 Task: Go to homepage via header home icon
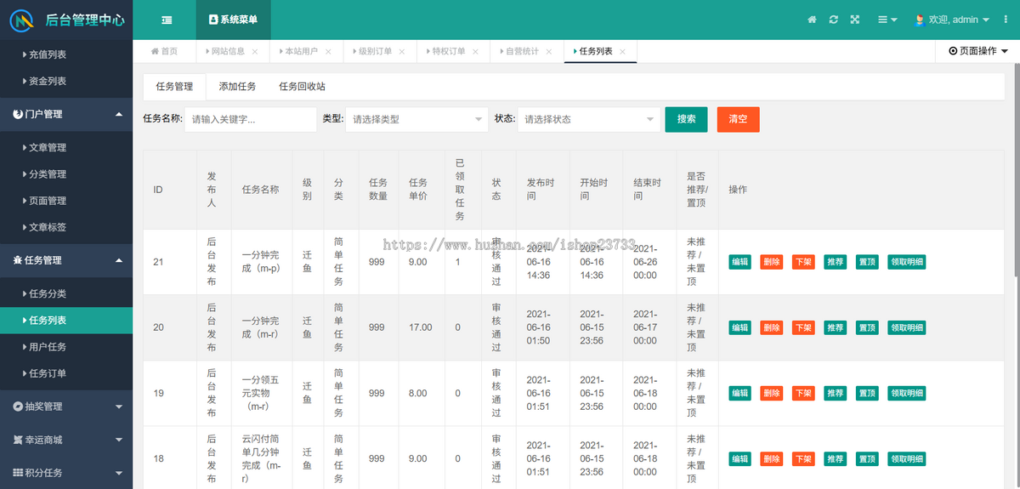point(812,20)
